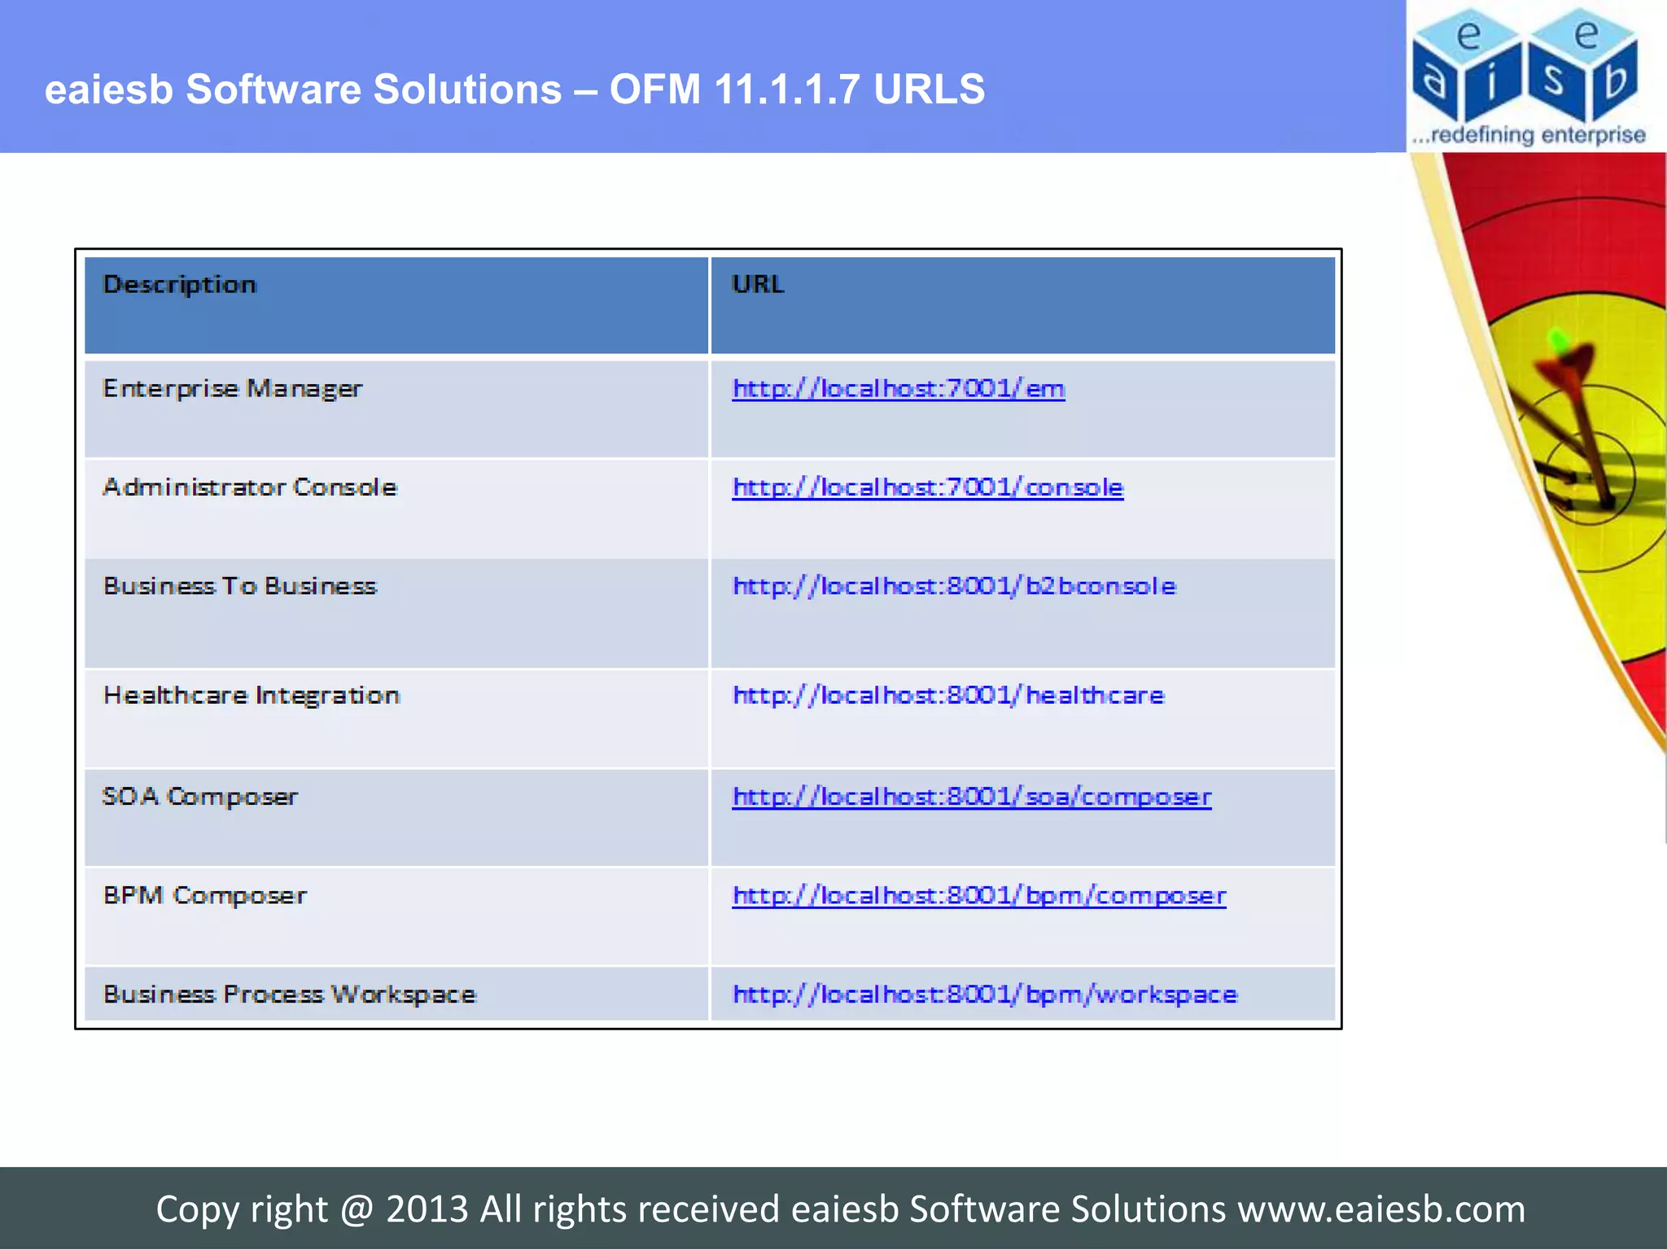Select the Healthcare Integration cell
Viewport: 1667px width, 1250px height.
(396, 719)
